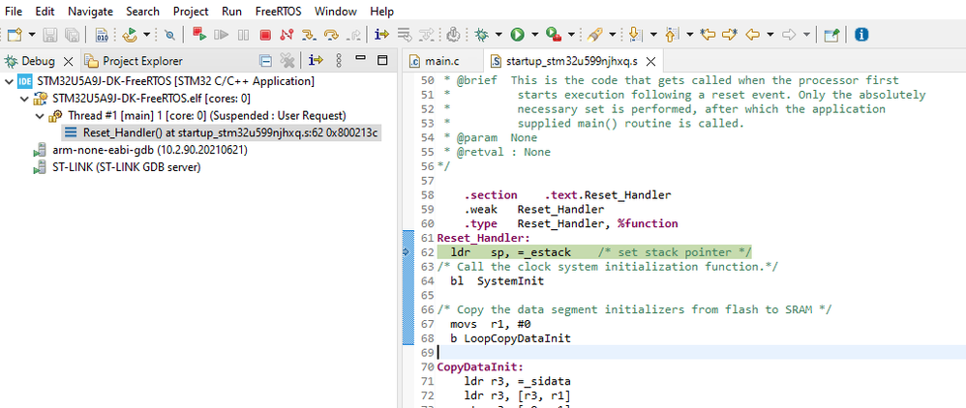Click the green Run button
The height and width of the screenshot is (408, 966).
coord(517,35)
